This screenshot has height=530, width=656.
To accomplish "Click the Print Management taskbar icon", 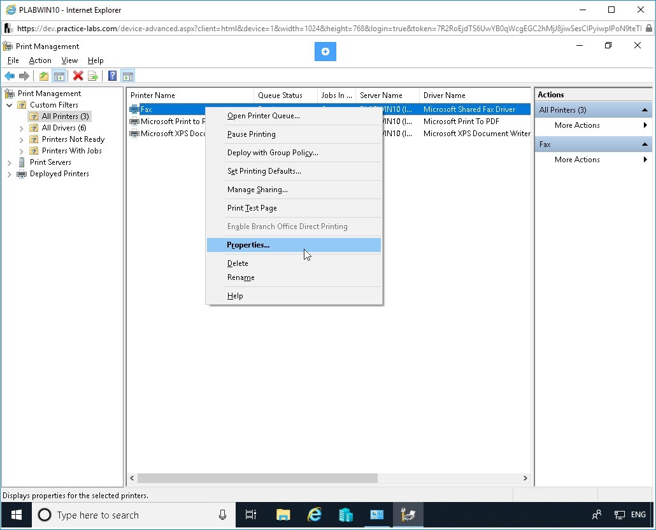I will click(x=408, y=515).
